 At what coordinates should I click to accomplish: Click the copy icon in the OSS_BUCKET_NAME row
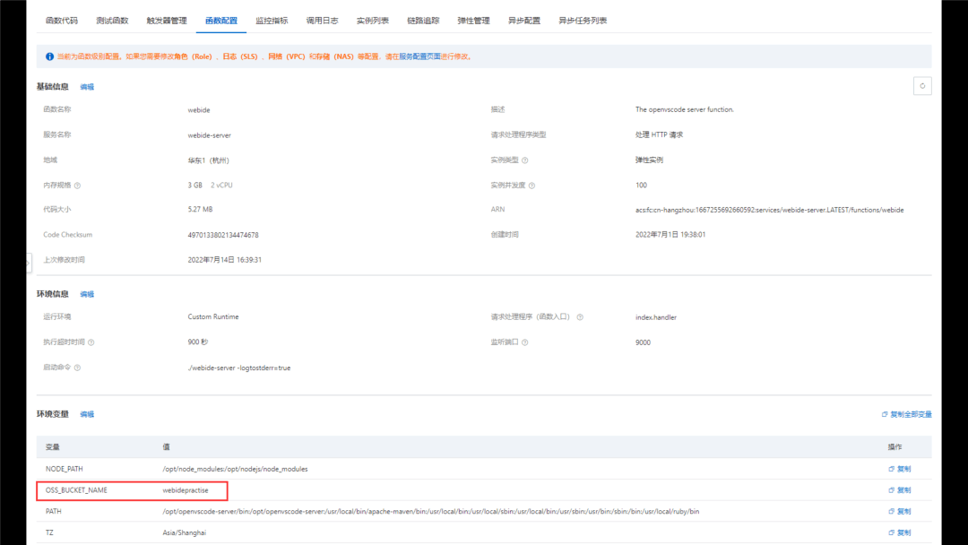(892, 490)
